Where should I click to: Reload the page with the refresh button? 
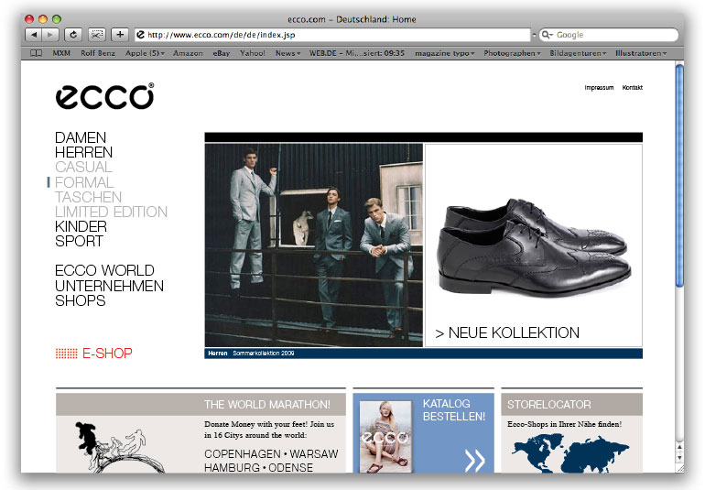pos(73,35)
